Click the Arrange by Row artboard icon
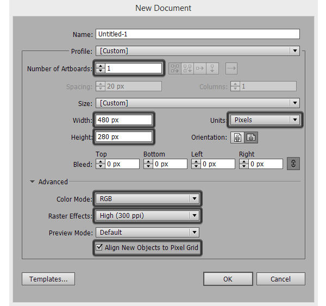 [x=200, y=68]
